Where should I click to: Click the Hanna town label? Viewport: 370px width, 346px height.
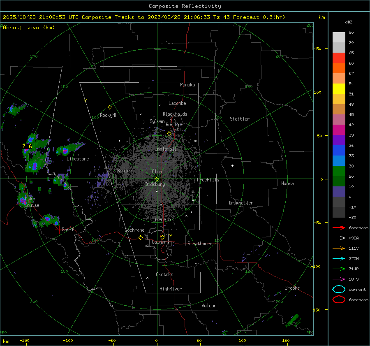point(287,183)
